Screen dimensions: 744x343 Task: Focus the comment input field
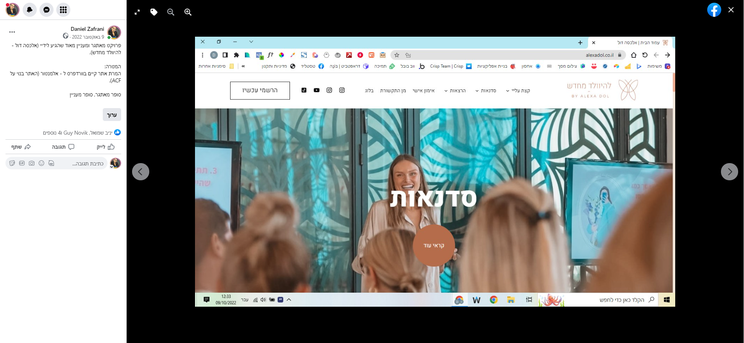pos(56,163)
